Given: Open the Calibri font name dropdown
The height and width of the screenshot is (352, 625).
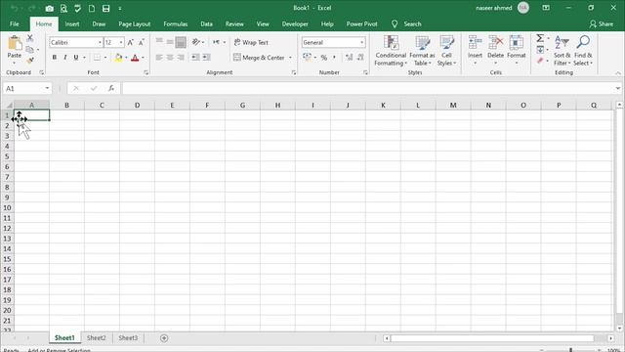Looking at the screenshot, I should (100, 42).
